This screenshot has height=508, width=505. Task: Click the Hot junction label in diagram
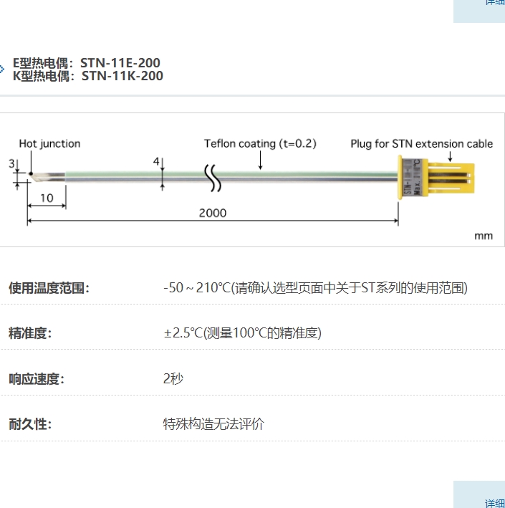click(49, 143)
